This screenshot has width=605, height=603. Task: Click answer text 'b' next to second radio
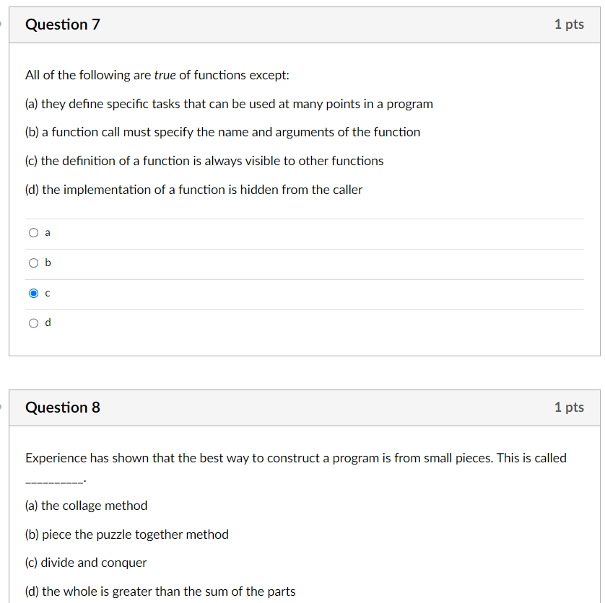(48, 263)
